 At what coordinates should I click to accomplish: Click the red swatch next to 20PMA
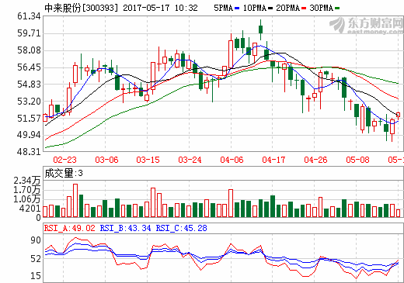pos(304,9)
